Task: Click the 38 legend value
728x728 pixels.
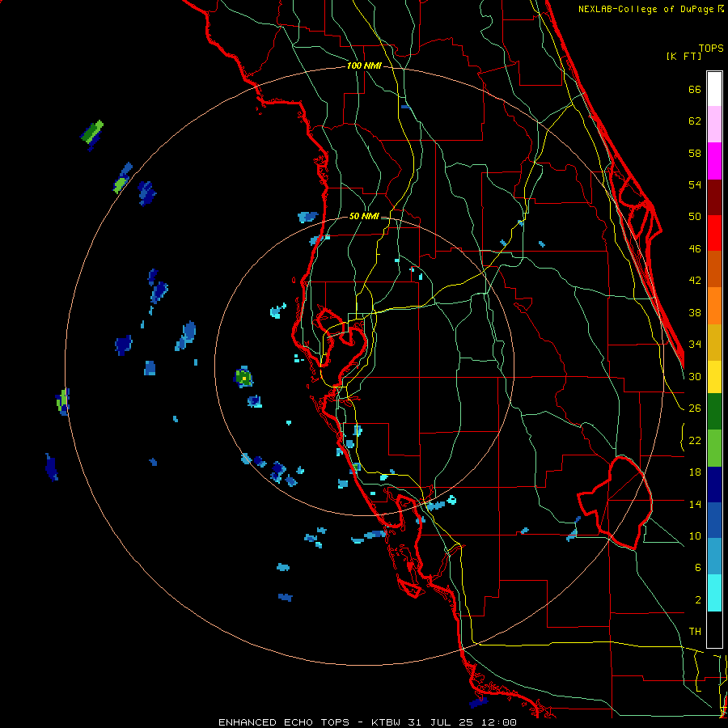Action: click(x=695, y=312)
